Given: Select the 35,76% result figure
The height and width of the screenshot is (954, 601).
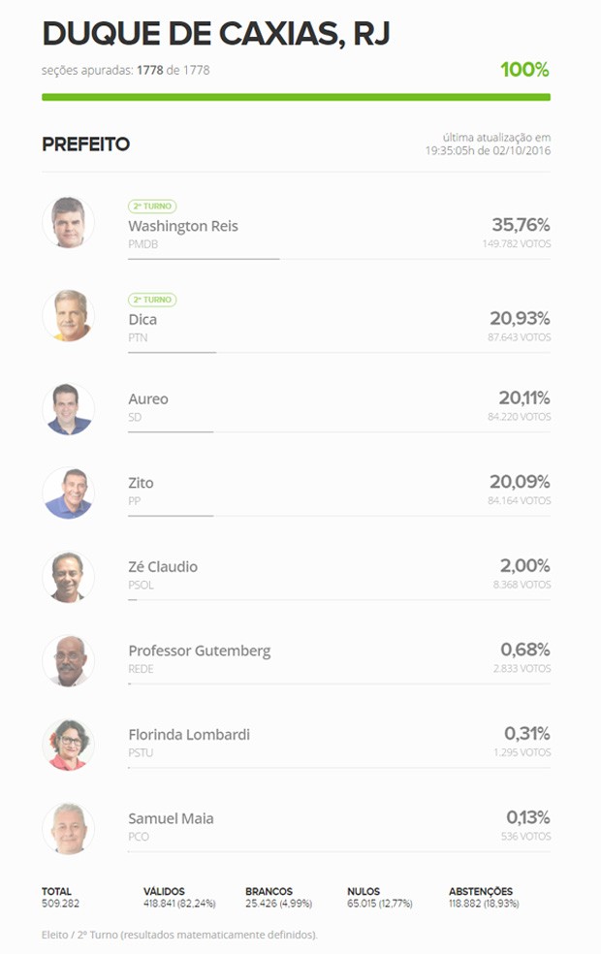Looking at the screenshot, I should click(x=521, y=225).
